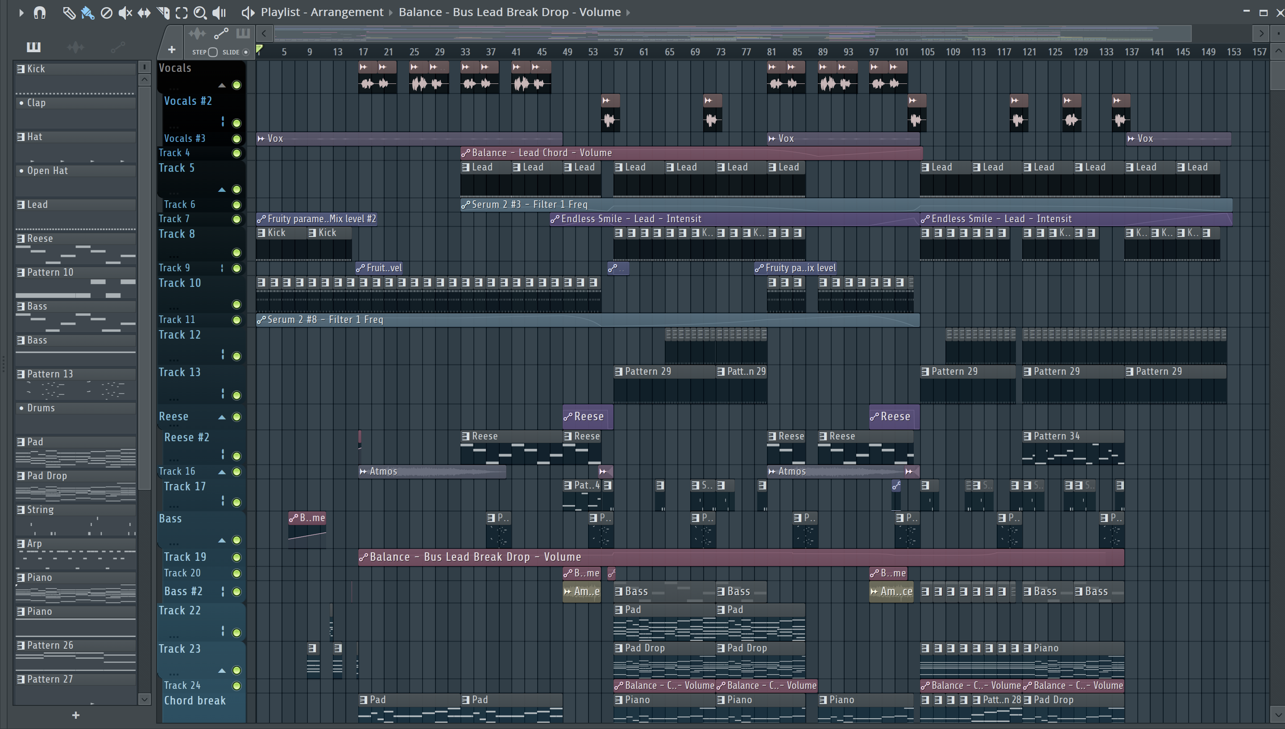This screenshot has width=1285, height=729.
Task: Open the Arrangement dropdown arrow in the title
Action: (391, 12)
